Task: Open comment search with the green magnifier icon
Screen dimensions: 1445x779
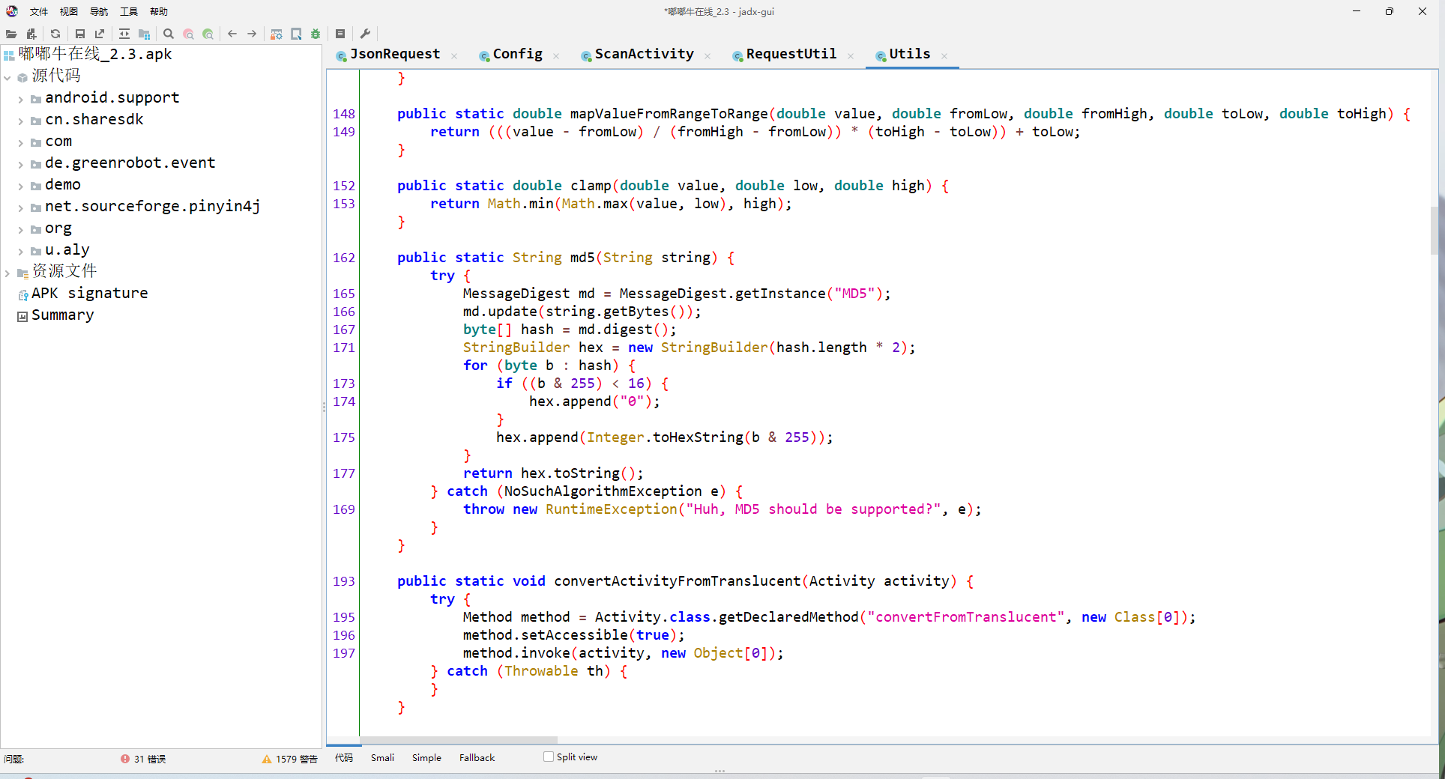Action: pyautogui.click(x=208, y=34)
